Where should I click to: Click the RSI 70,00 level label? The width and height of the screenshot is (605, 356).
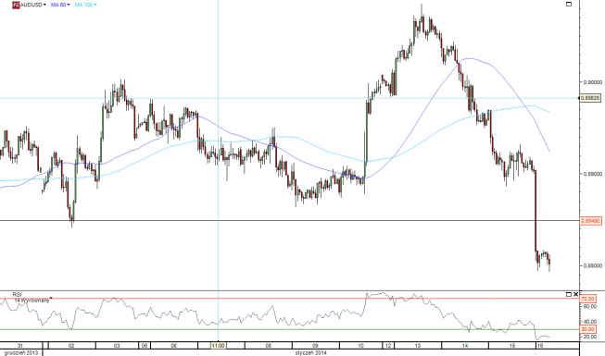(x=588, y=299)
